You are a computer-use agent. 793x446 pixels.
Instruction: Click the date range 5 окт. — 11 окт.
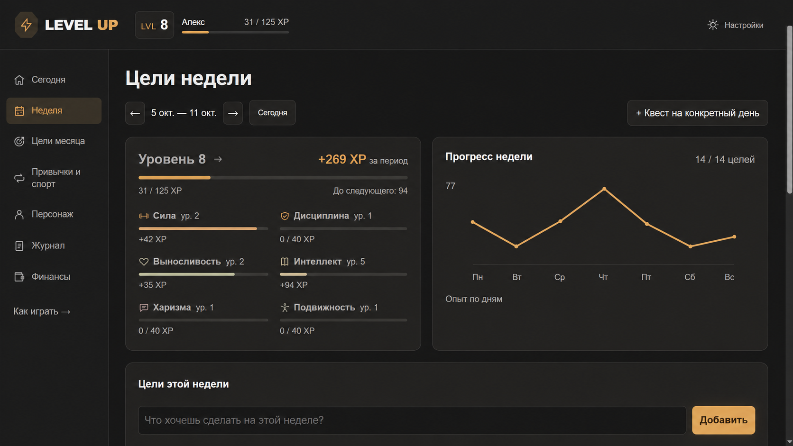point(184,113)
